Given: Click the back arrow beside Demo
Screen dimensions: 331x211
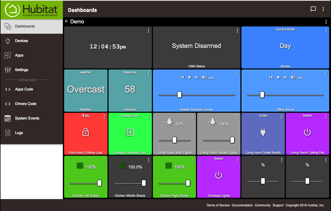Looking at the screenshot, I should point(66,21).
